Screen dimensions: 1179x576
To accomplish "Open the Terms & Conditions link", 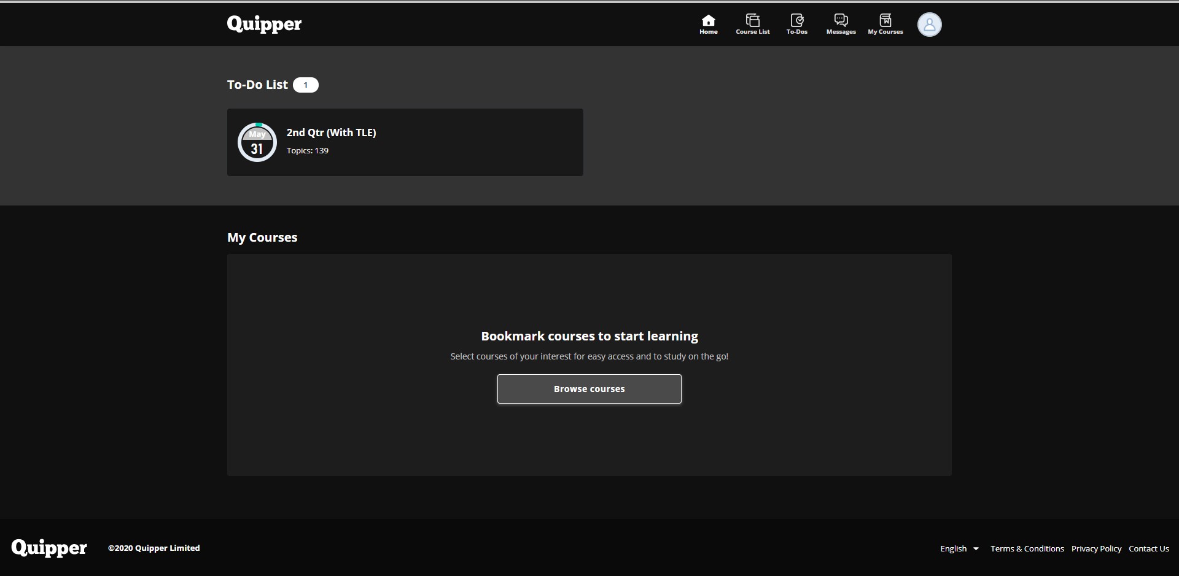I will [1027, 548].
